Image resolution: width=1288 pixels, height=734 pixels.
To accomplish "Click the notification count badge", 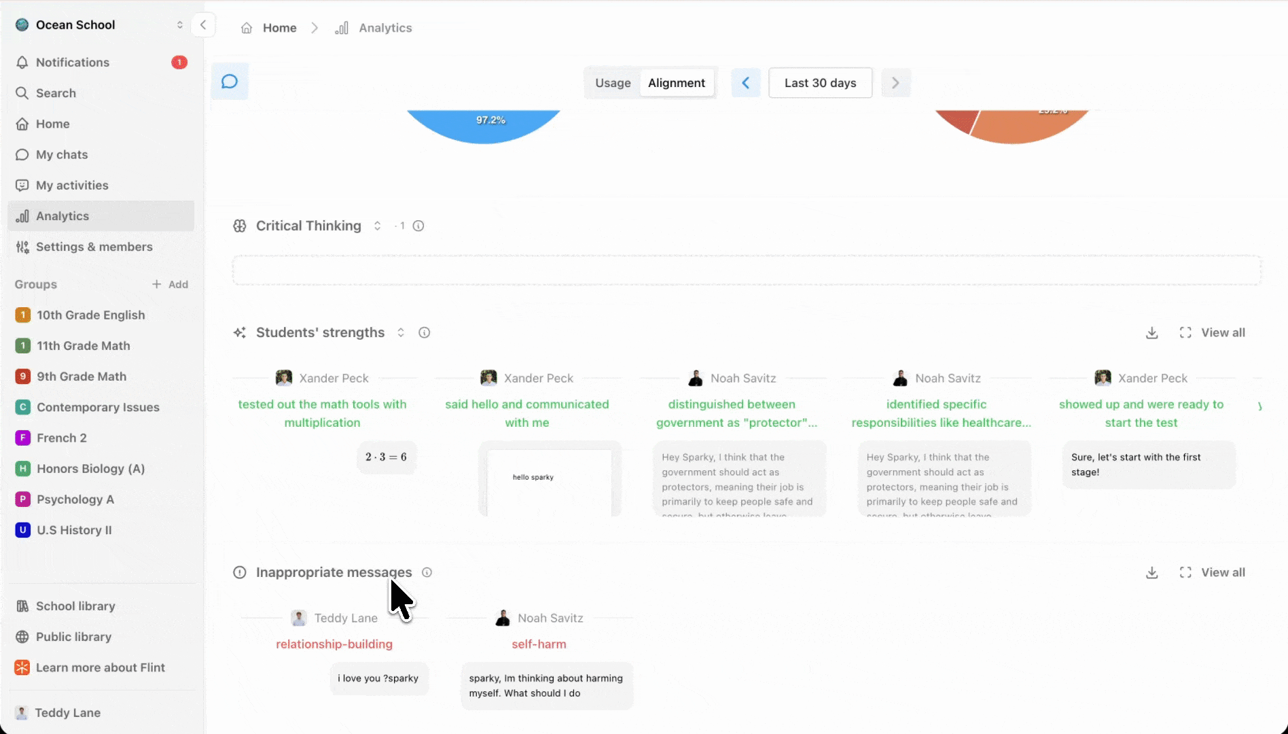I will 179,63.
